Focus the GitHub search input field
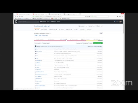Image resolution: width=138 pixels, height=103 pixels. (28, 22)
